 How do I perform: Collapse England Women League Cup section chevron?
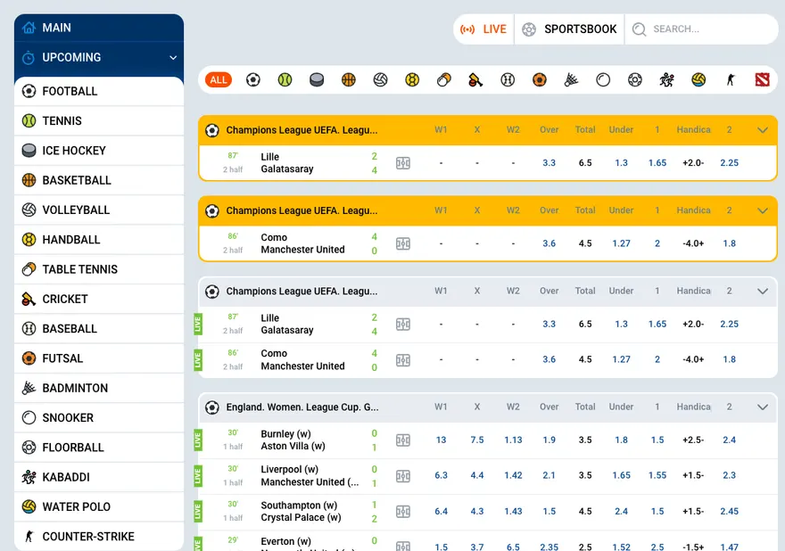tap(763, 407)
